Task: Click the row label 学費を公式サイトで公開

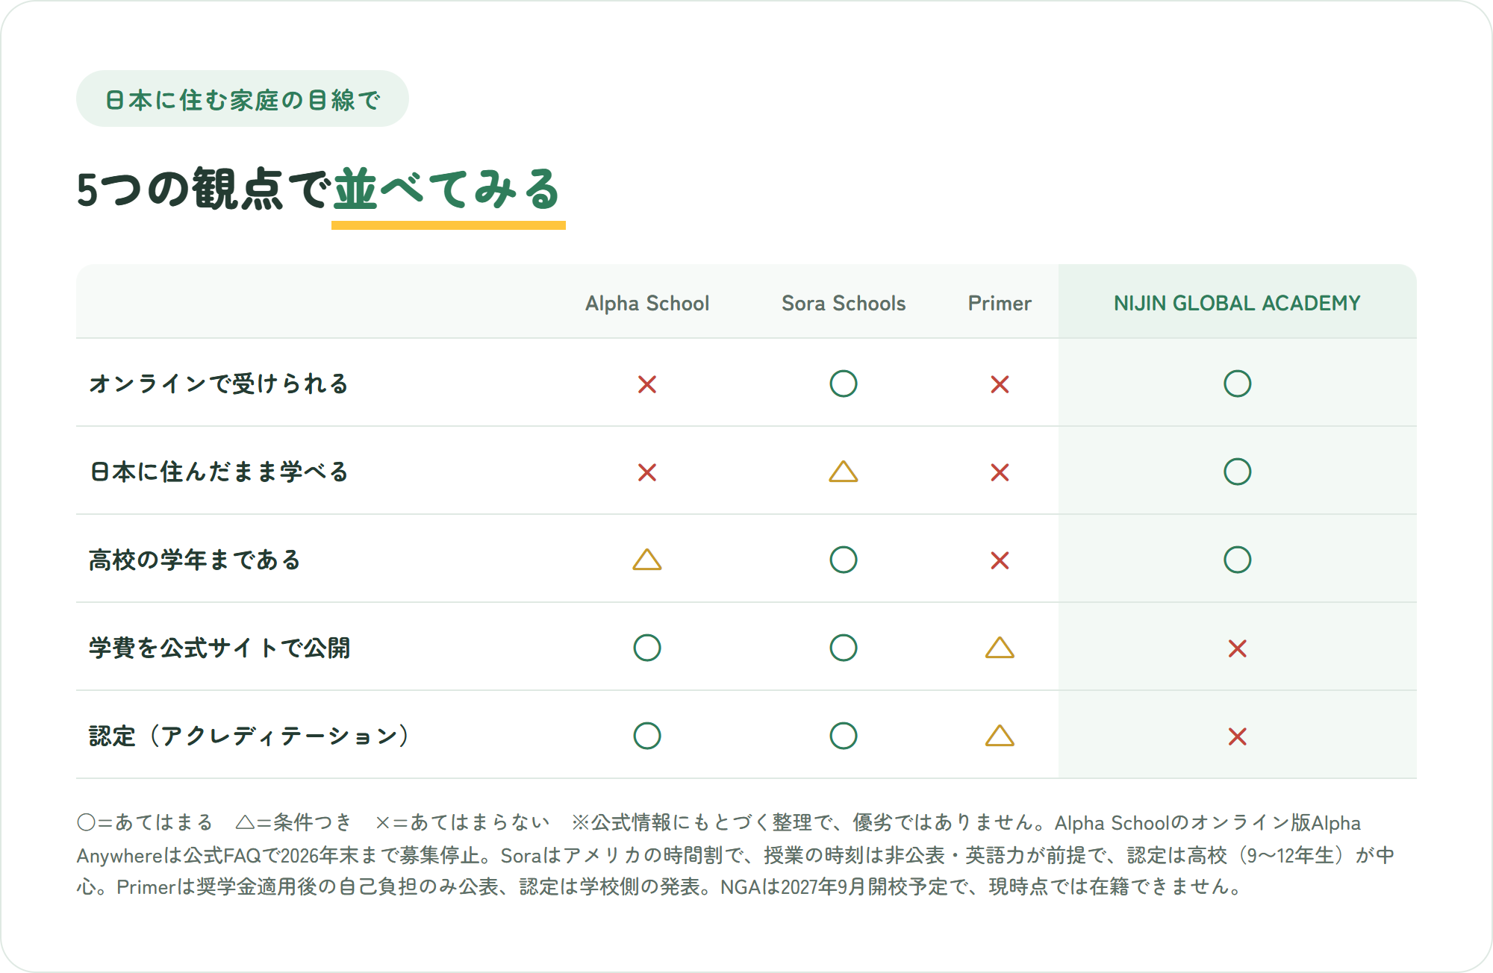Action: coord(219,648)
